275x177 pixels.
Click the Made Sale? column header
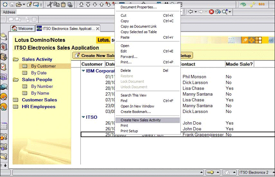[239, 64]
